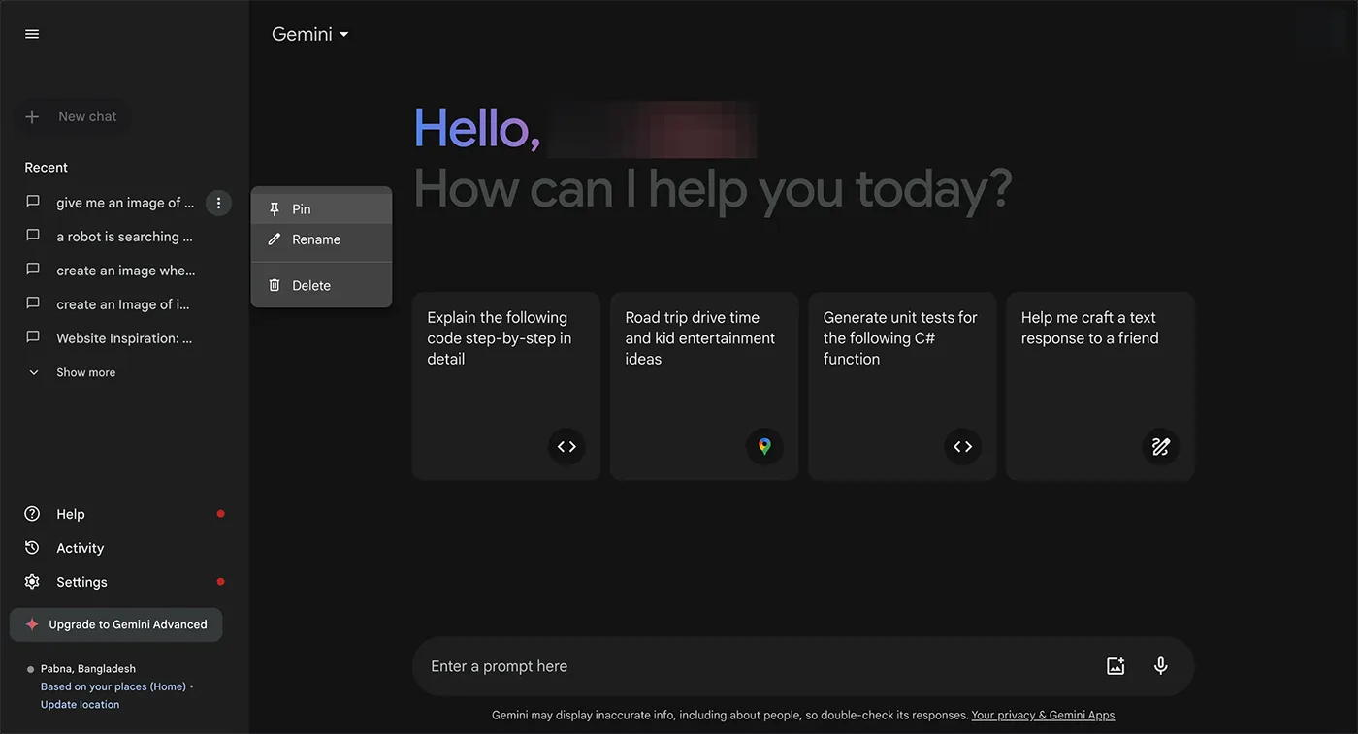Open recent chat 'create an image whe...'
Viewport: 1358px width, 734px height.
(x=126, y=271)
